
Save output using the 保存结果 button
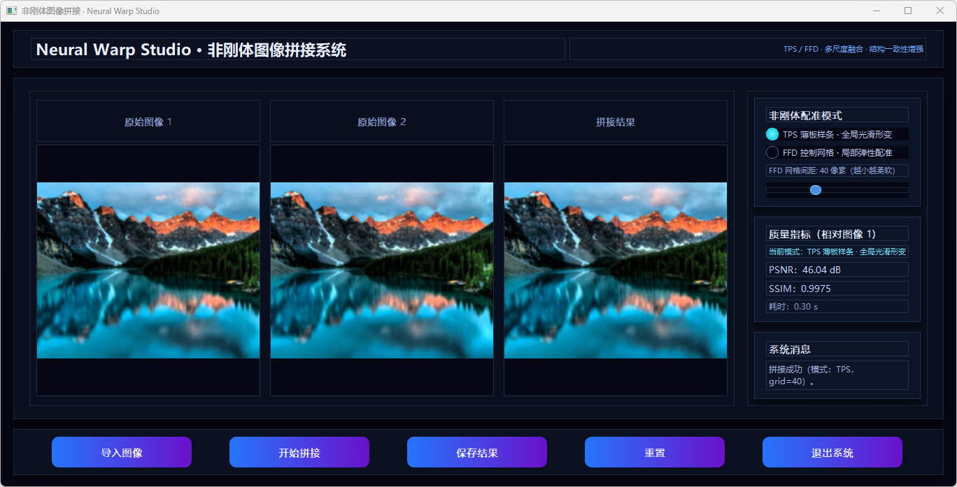[x=477, y=452]
